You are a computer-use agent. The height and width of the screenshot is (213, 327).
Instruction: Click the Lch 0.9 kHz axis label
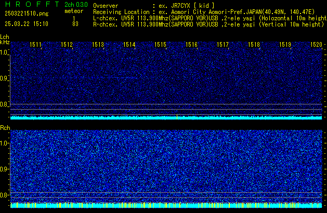(x=4, y=78)
